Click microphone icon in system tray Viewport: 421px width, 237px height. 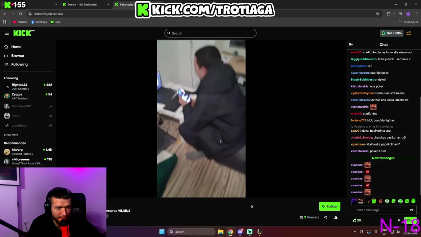tap(376, 232)
